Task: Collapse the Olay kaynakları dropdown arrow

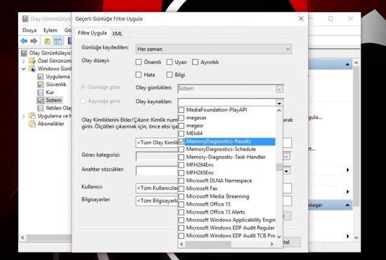Action: tap(279, 103)
